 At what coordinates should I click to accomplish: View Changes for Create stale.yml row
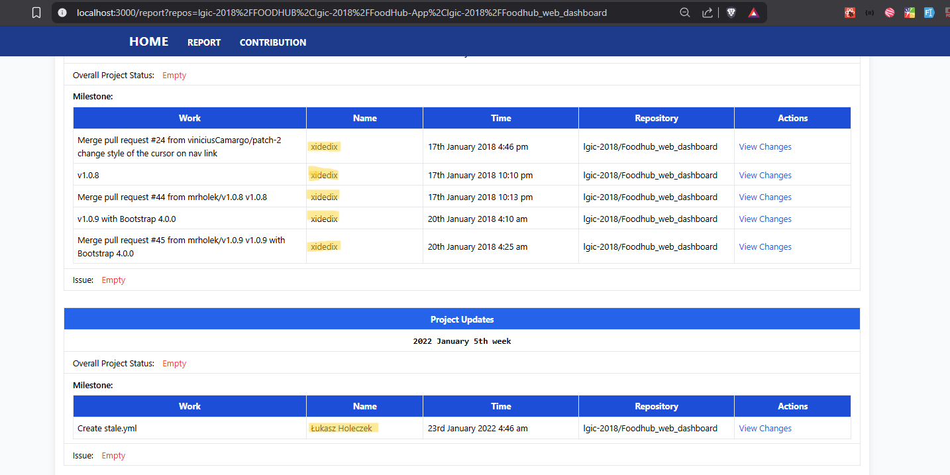[x=765, y=429]
